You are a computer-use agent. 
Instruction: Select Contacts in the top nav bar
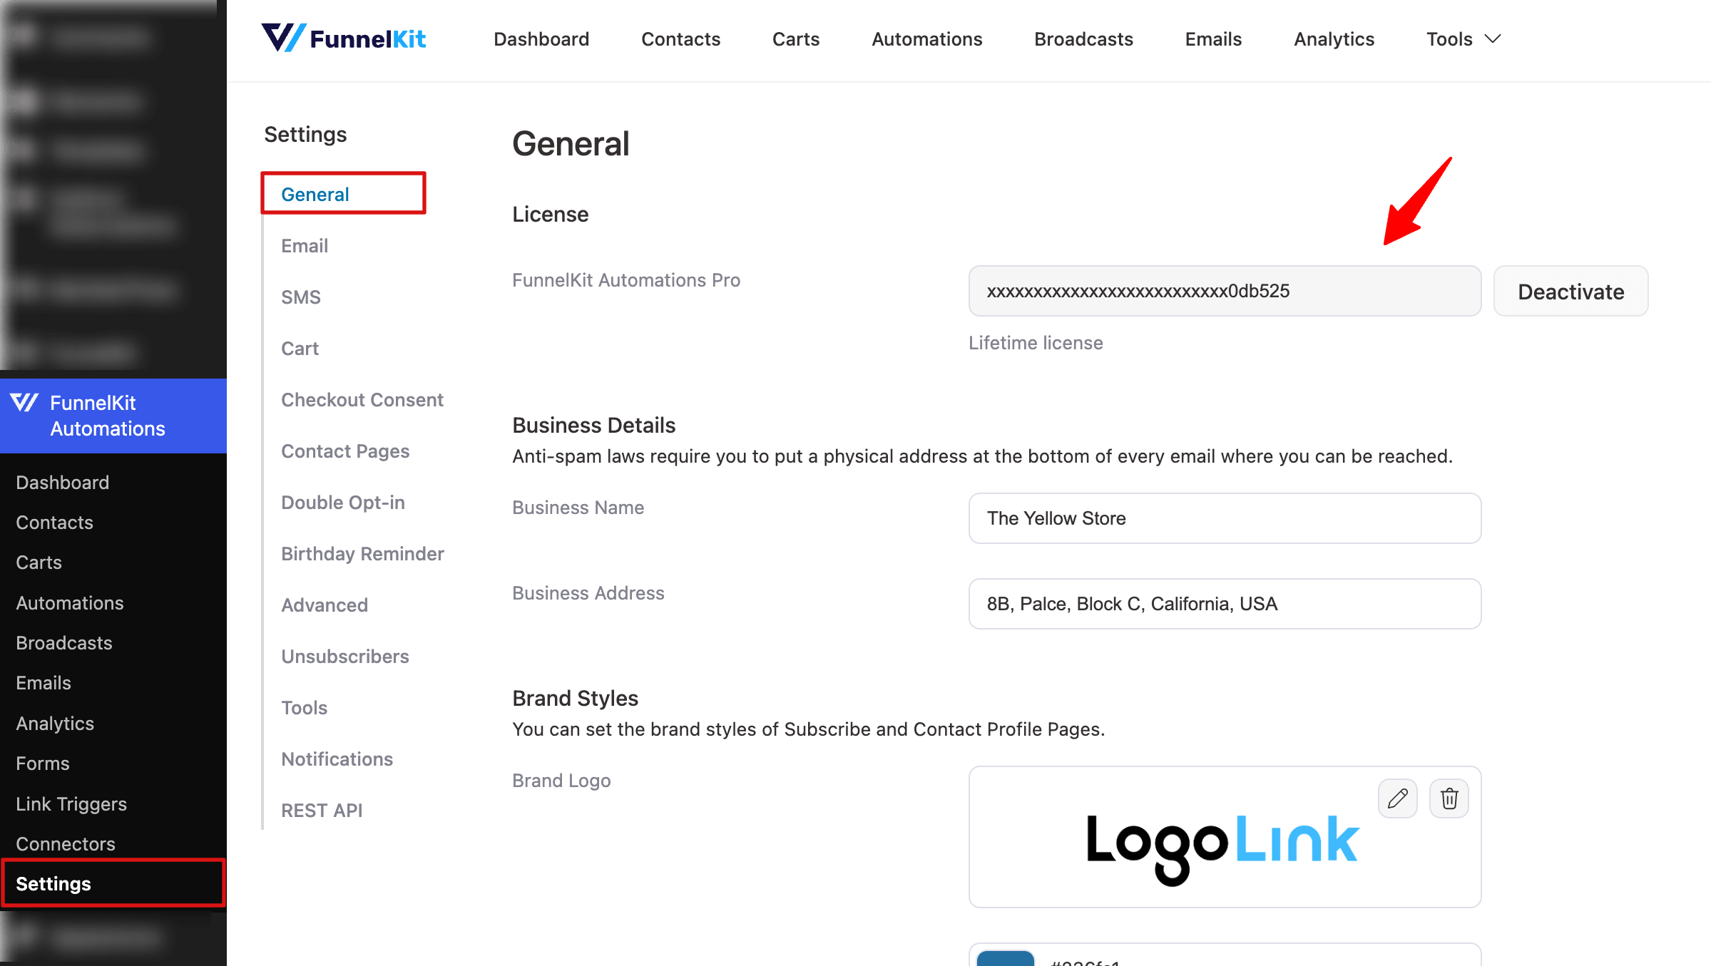[x=680, y=39]
